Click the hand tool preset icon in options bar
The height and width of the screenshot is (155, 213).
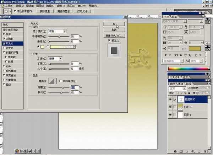6,12
